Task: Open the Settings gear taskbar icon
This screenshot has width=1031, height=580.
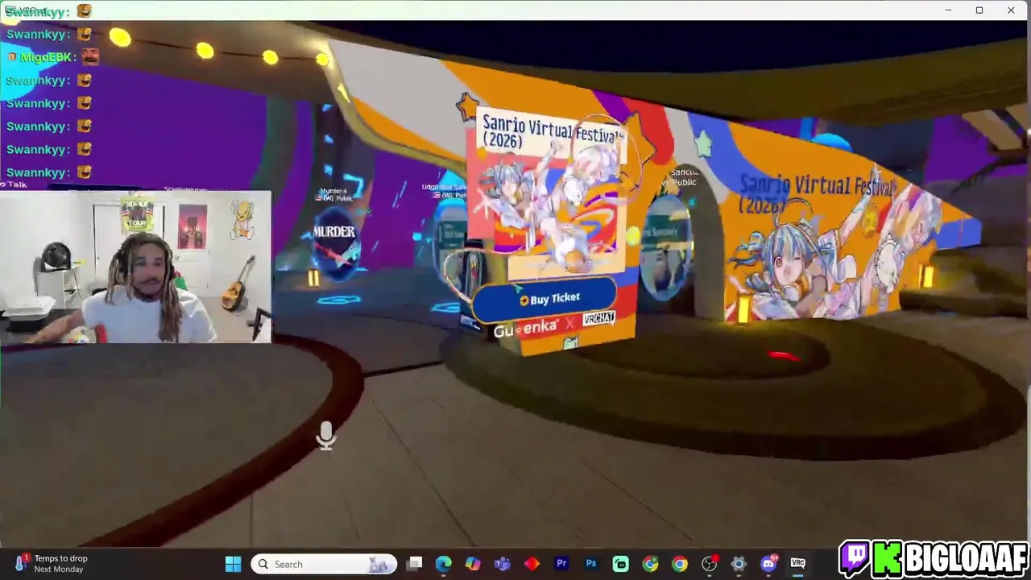Action: 739,564
